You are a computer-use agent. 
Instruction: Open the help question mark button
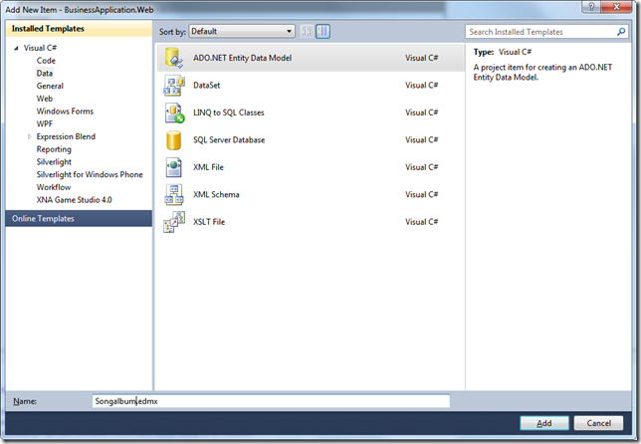click(x=591, y=7)
